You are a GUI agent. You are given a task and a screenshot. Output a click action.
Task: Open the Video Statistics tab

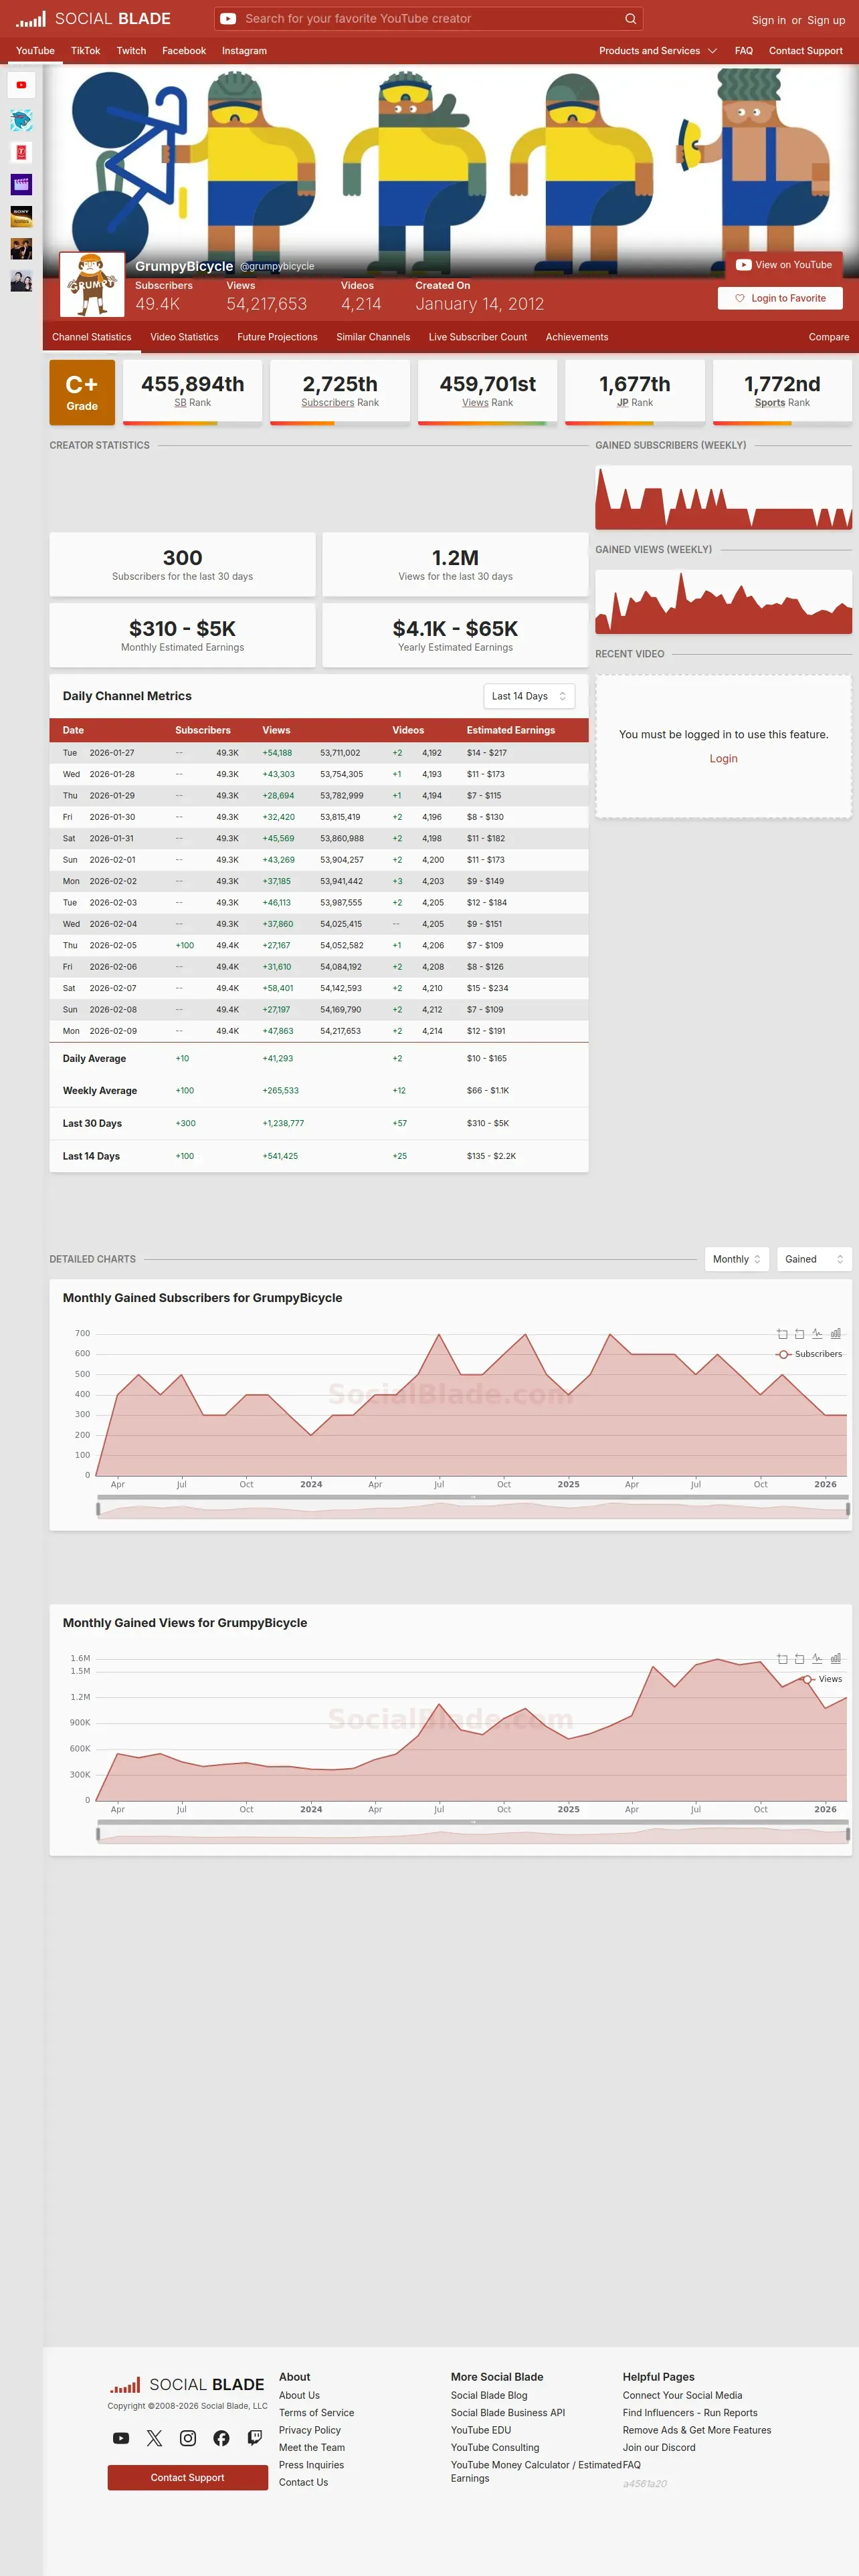[x=184, y=337]
